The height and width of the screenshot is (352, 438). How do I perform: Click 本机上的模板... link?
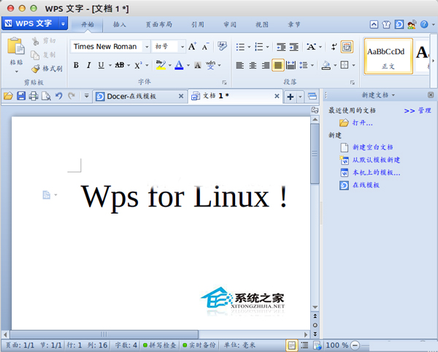(x=376, y=173)
